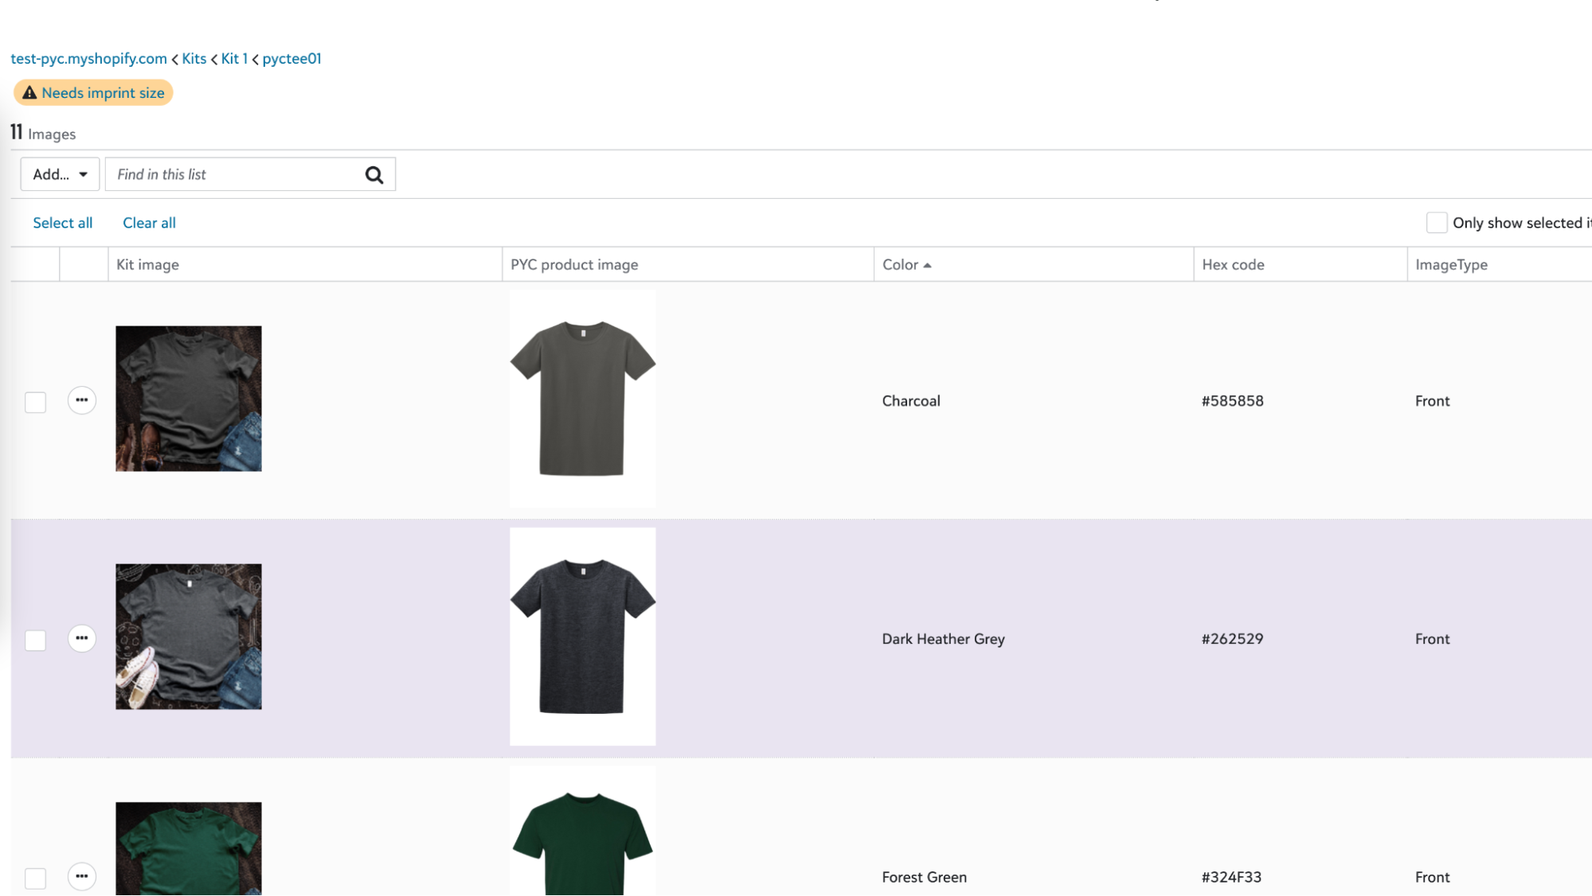Open the Charcoal row more-options menu

[x=82, y=400]
